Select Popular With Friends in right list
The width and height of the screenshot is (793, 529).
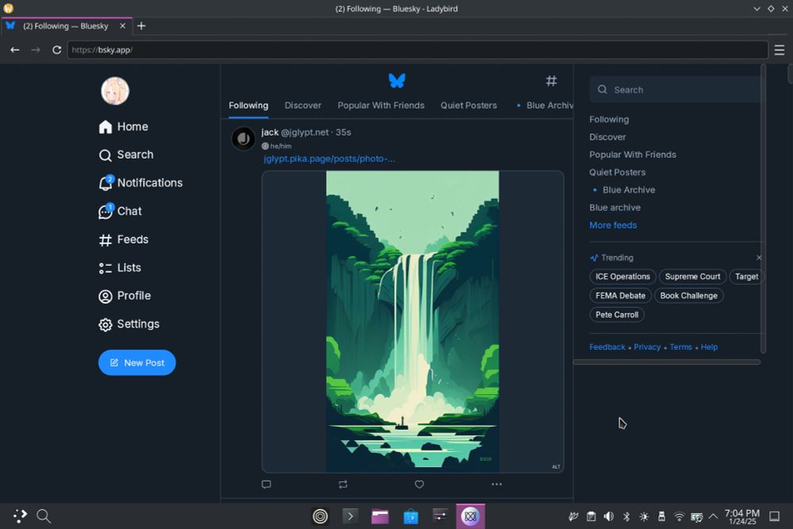pyautogui.click(x=633, y=155)
